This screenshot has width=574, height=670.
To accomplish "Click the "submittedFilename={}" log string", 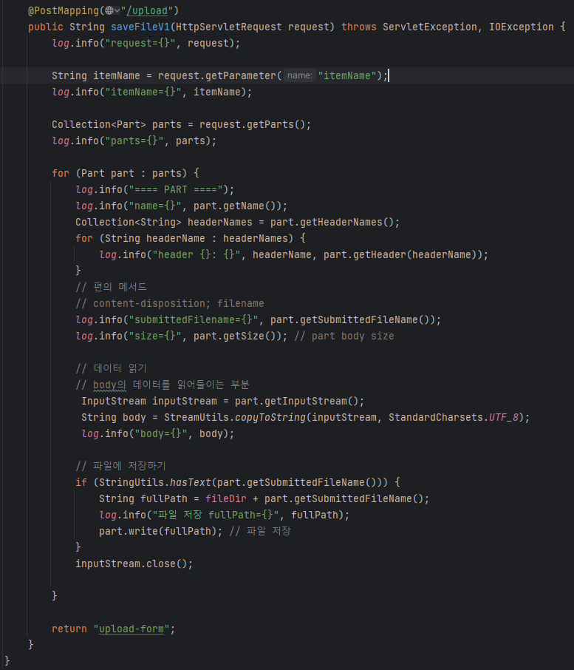I will 194,319.
